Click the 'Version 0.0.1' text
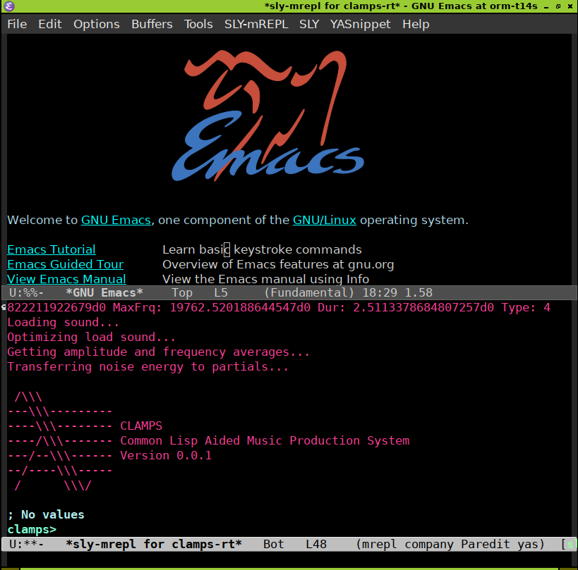The height and width of the screenshot is (570, 578). (x=166, y=456)
